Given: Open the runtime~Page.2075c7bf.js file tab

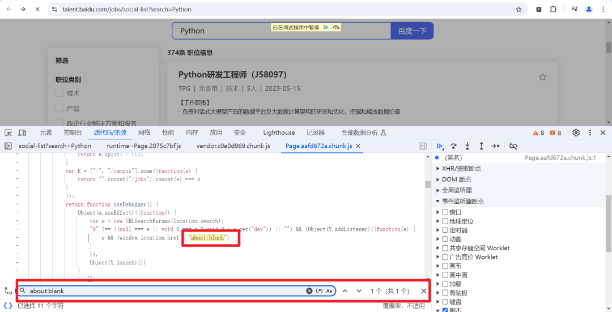Looking at the screenshot, I should 144,146.
